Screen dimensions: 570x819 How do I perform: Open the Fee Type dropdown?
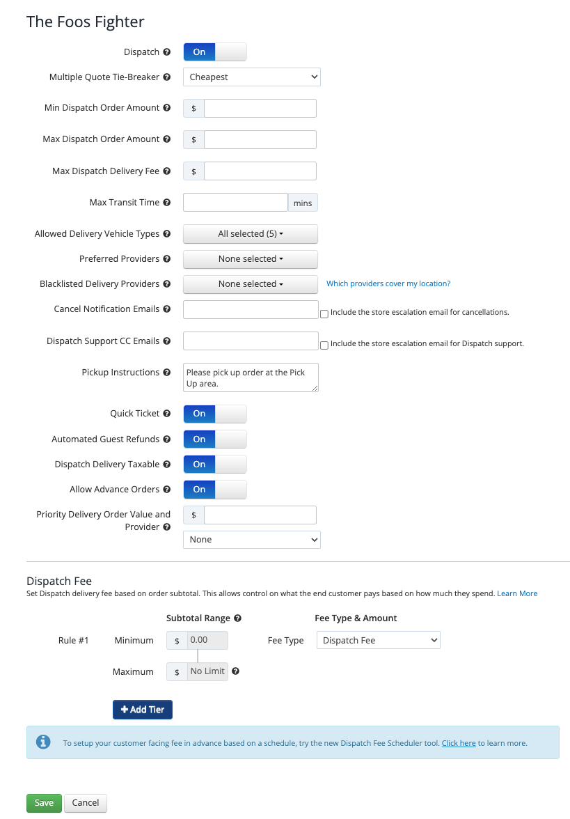click(378, 639)
